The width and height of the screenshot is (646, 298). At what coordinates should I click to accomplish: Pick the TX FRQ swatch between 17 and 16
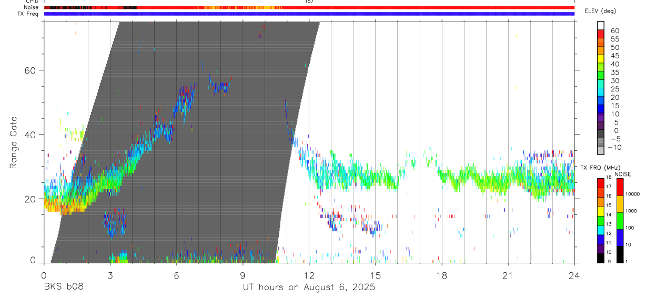click(x=601, y=192)
